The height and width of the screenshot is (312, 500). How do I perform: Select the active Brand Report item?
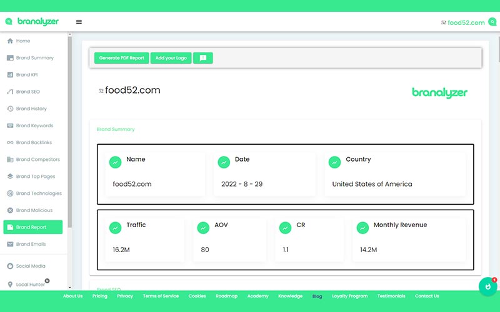33,227
